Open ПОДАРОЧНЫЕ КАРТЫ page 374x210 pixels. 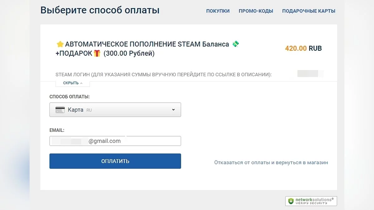(309, 11)
